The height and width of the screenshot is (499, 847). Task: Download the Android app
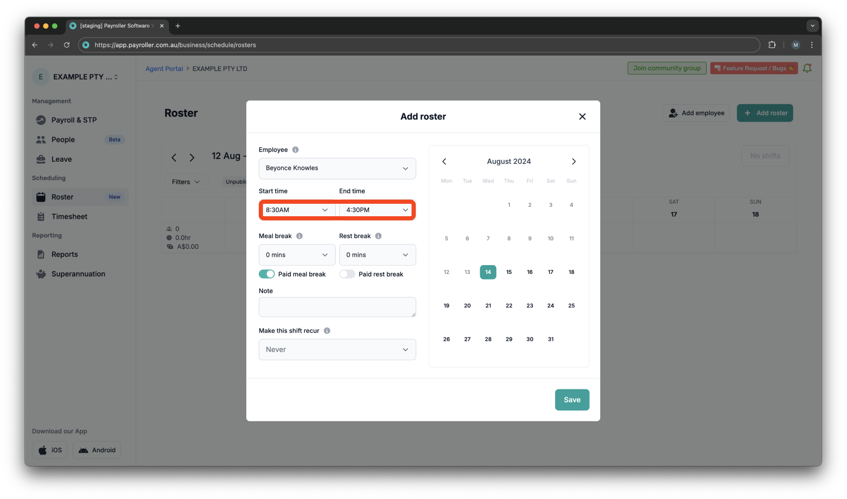click(97, 450)
